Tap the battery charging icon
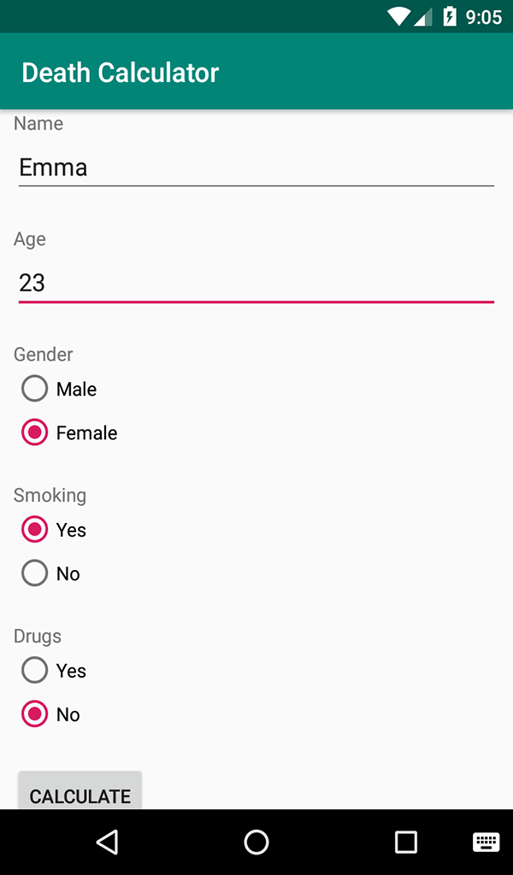Image resolution: width=513 pixels, height=875 pixels. point(450,16)
